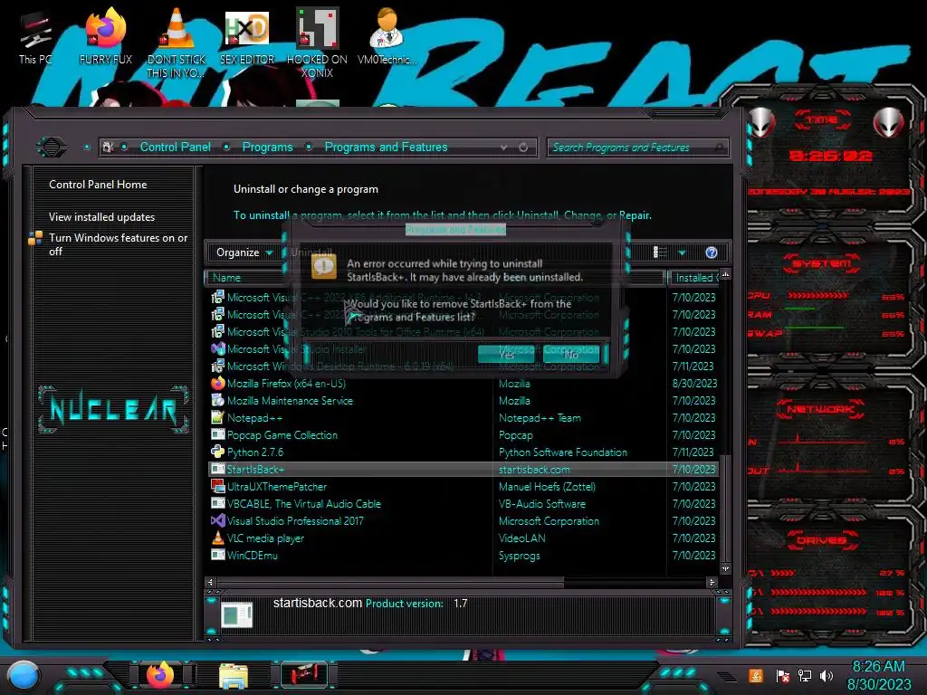The image size is (927, 695).
Task: Sort by the Installed On column header
Action: 695,278
